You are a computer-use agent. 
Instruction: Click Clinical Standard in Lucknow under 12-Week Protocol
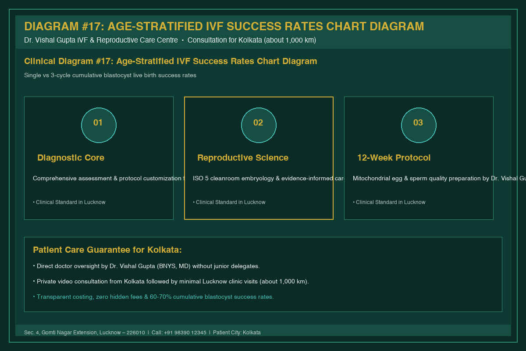389,202
